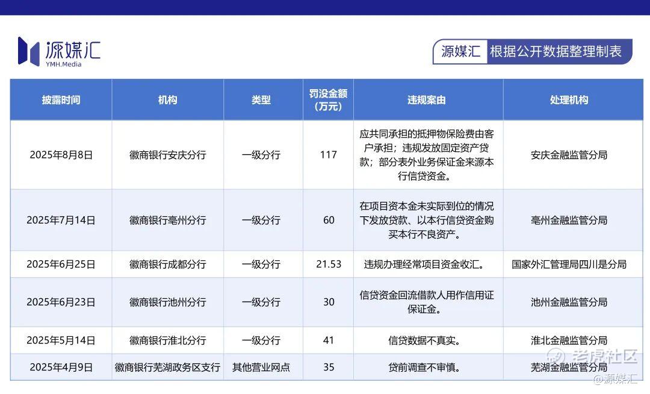Click 一级分行 in the 亳州分行 row
This screenshot has width=650, height=394.
point(261,220)
